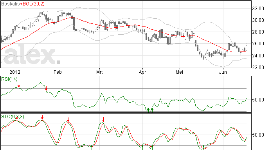Screen dimensions: 270x151
Task: Select the +BOL(20;2) indicator label
Action: (x=32, y=4)
